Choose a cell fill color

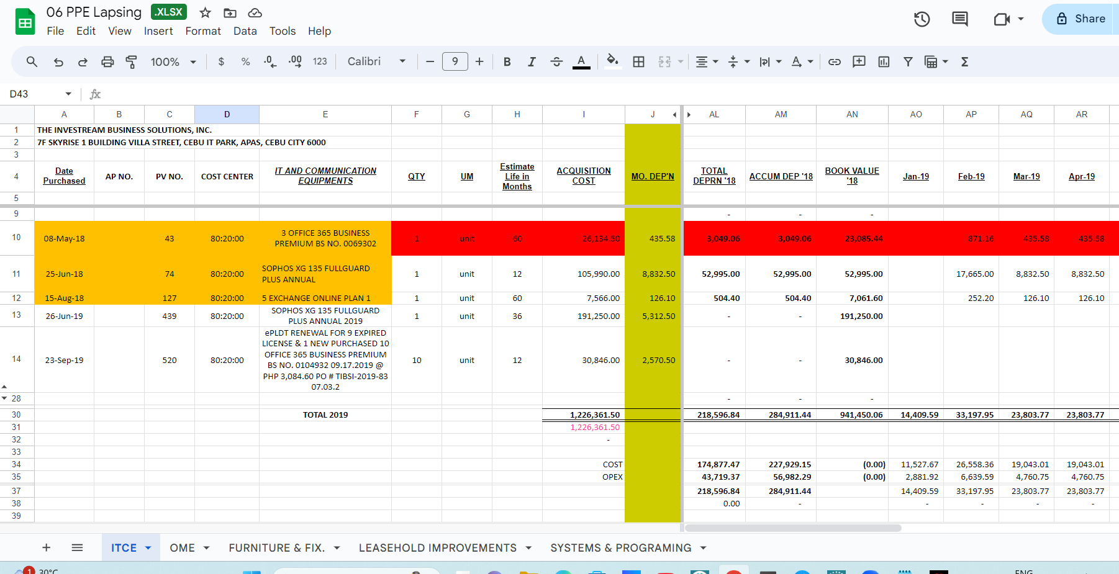click(x=612, y=61)
